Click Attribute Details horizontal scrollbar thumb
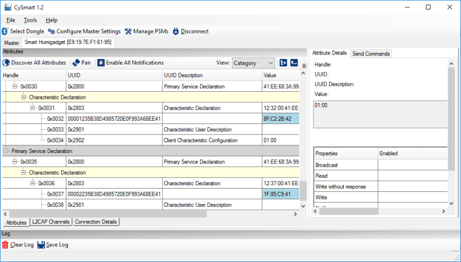Viewport: 461px width, 262px height. (x=349, y=211)
